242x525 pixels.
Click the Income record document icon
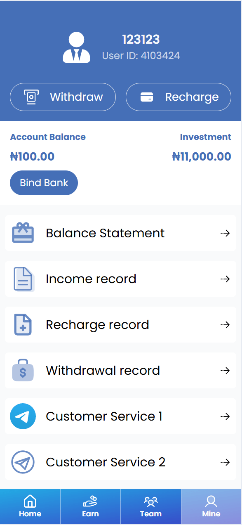[23, 279]
